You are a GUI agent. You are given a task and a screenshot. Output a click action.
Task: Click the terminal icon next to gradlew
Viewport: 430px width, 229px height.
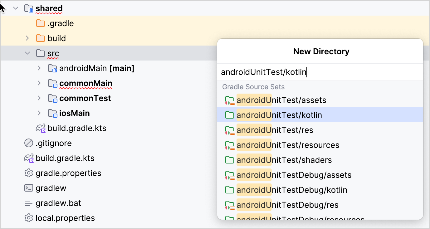(x=28, y=188)
